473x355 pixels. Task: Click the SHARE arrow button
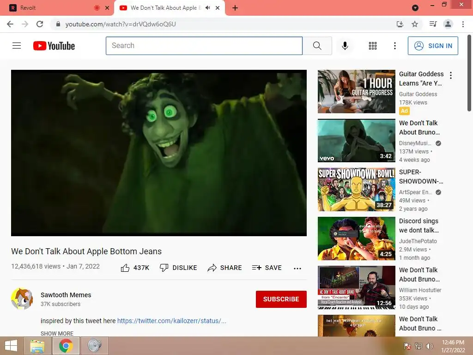click(225, 268)
